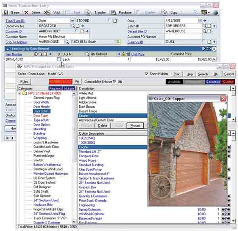Open the Type/Type ID Order dropdown
The height and width of the screenshot is (231, 238).
(72, 20)
